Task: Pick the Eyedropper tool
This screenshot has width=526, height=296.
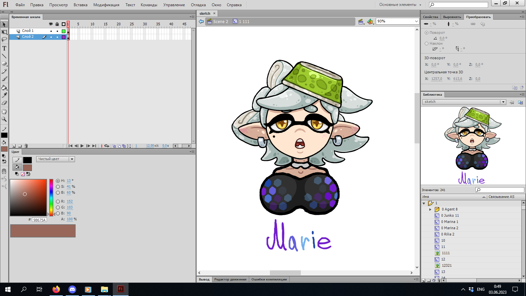Action: pyautogui.click(x=4, y=95)
